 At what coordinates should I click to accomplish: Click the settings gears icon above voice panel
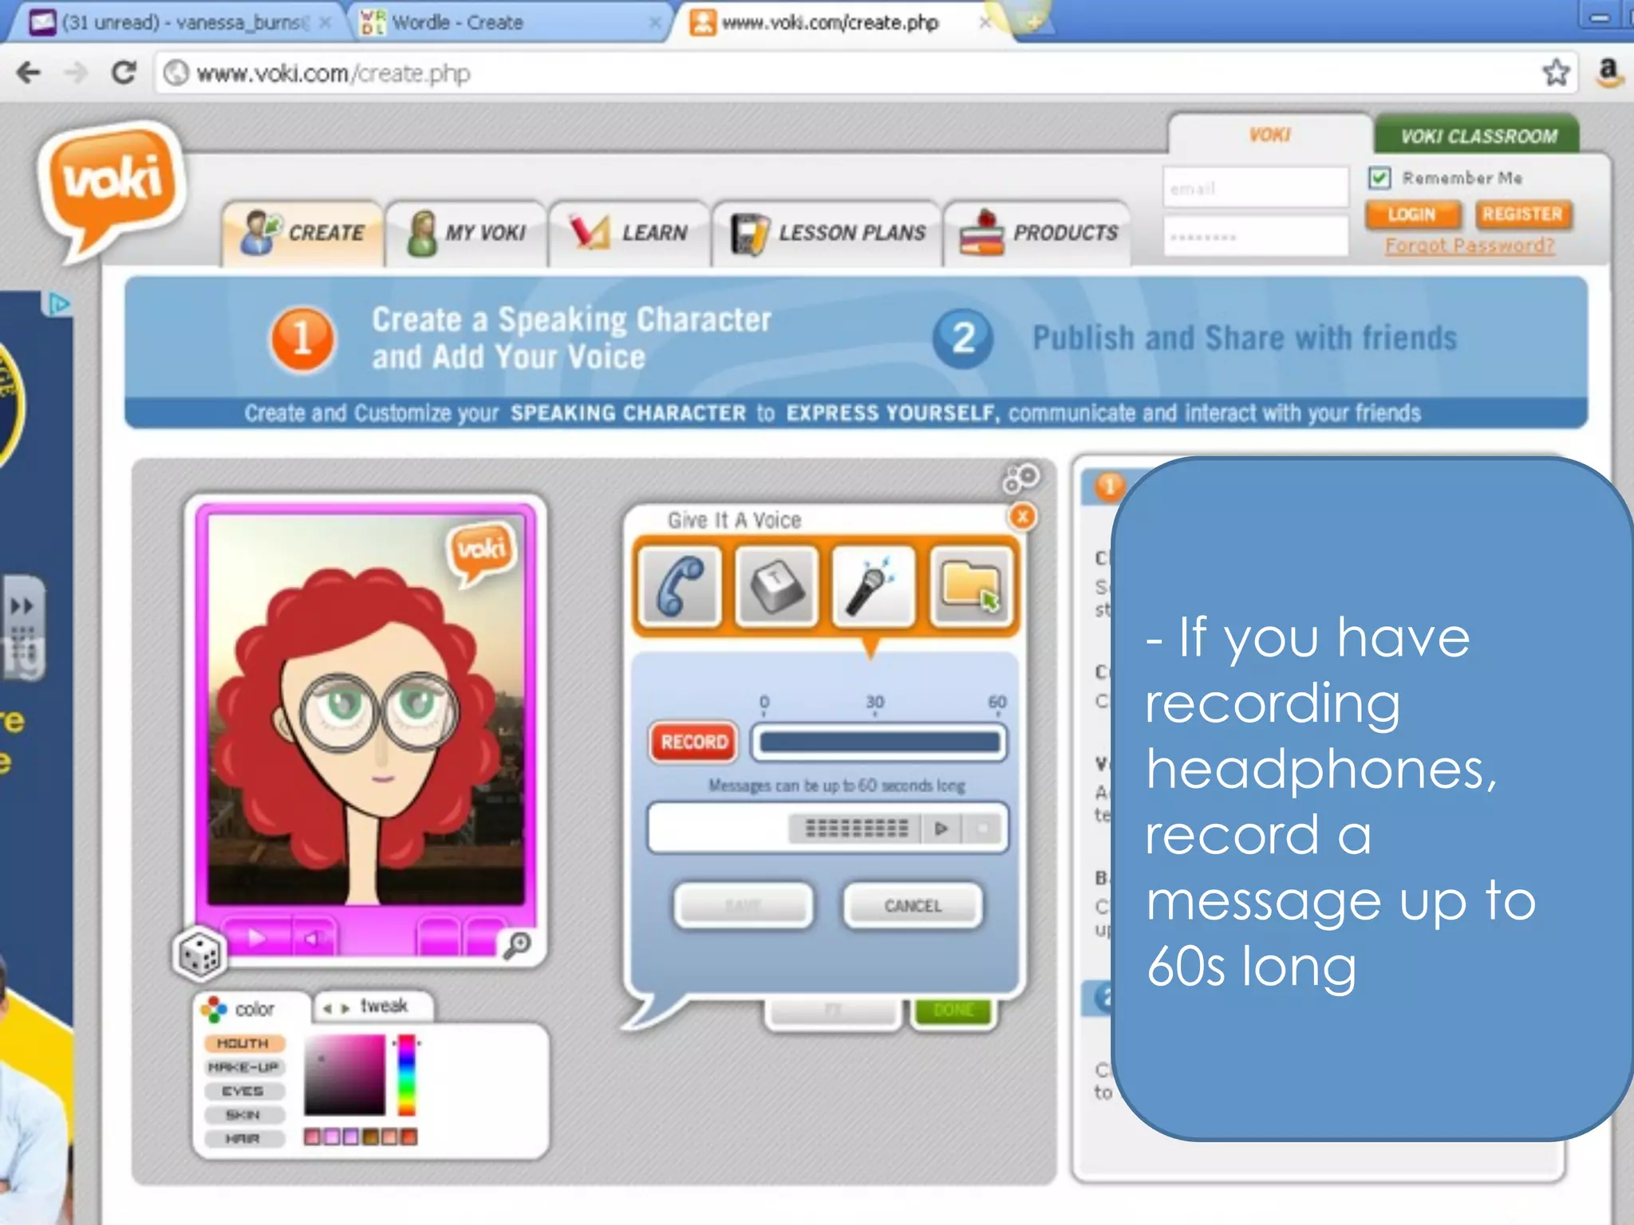[1020, 478]
